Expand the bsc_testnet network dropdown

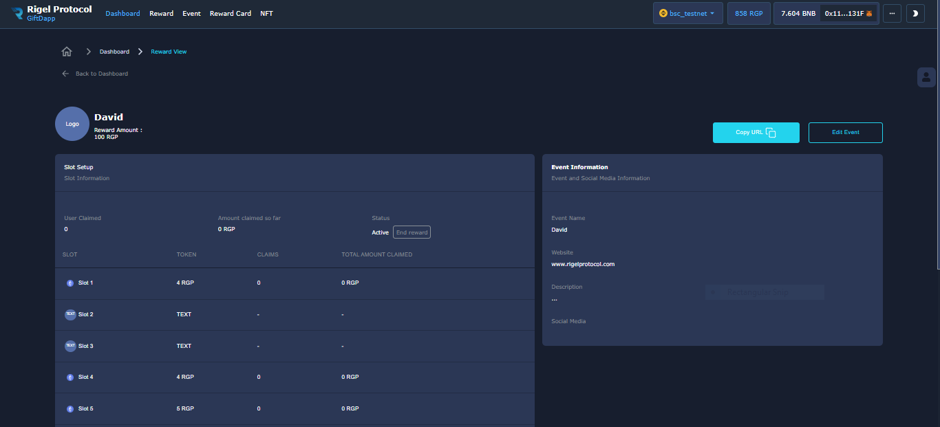[x=687, y=13]
